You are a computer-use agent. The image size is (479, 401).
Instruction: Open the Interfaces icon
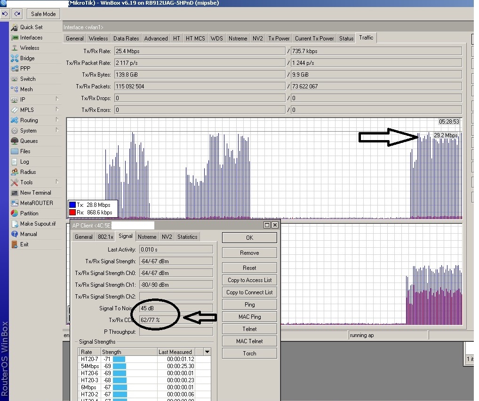[15, 38]
